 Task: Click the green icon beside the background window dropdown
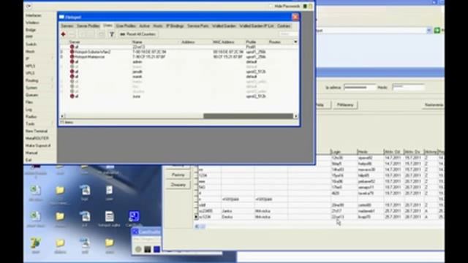point(437,31)
